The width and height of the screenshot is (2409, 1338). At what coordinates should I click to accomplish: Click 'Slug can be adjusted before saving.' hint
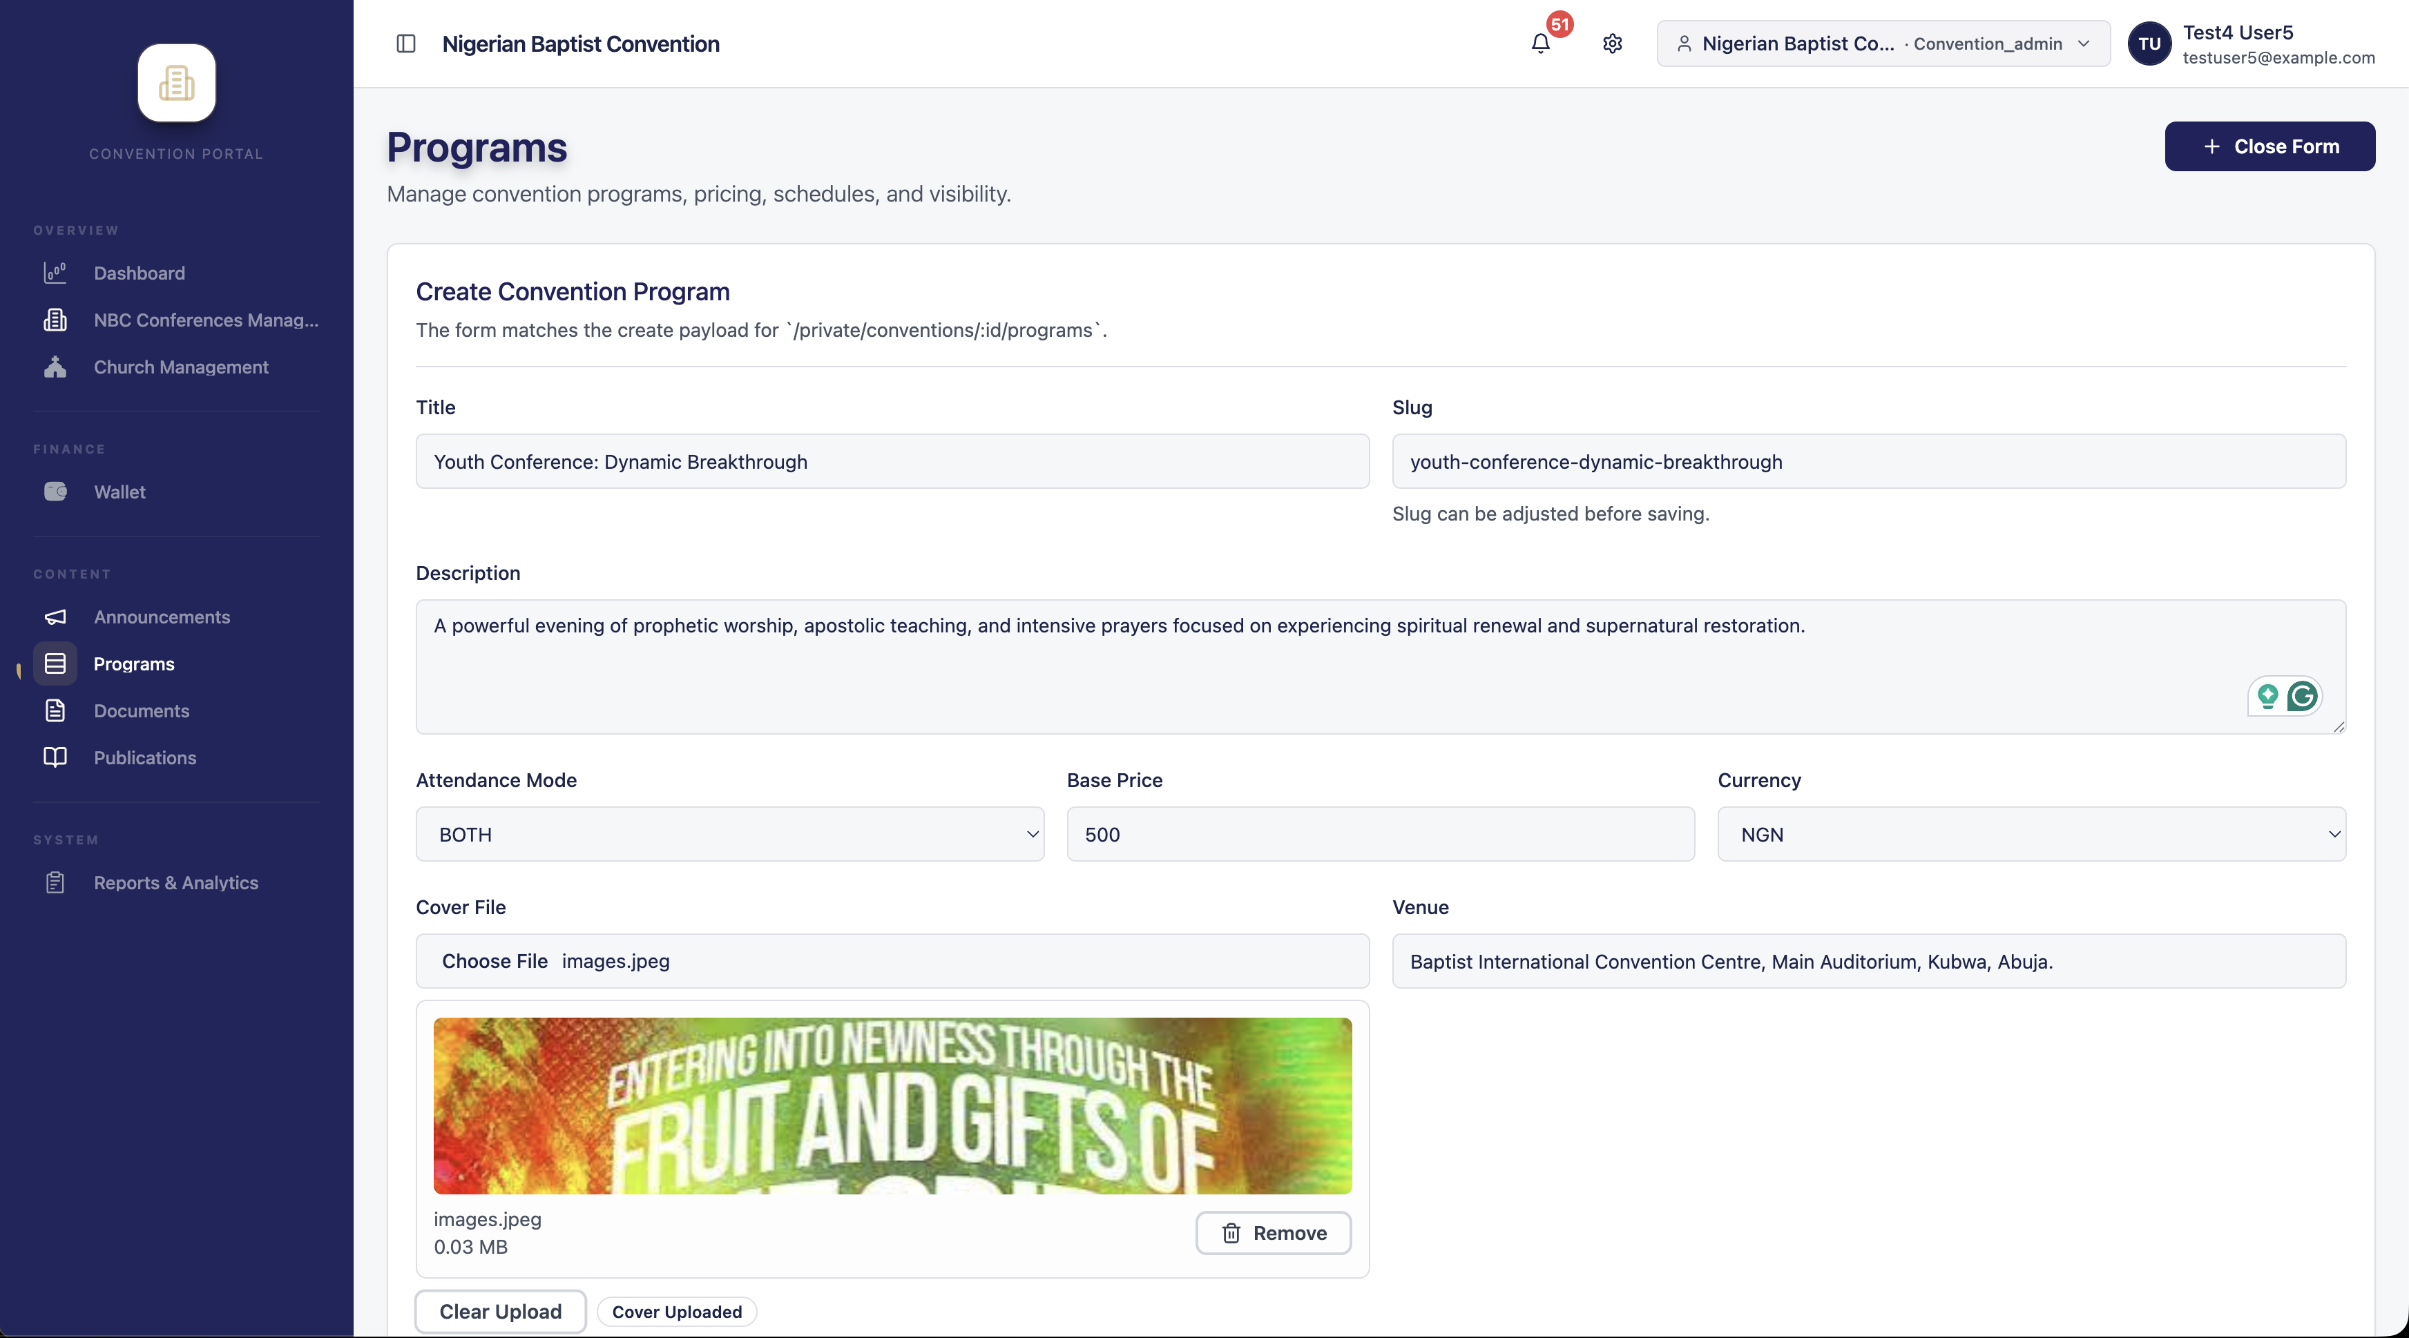coord(1551,514)
